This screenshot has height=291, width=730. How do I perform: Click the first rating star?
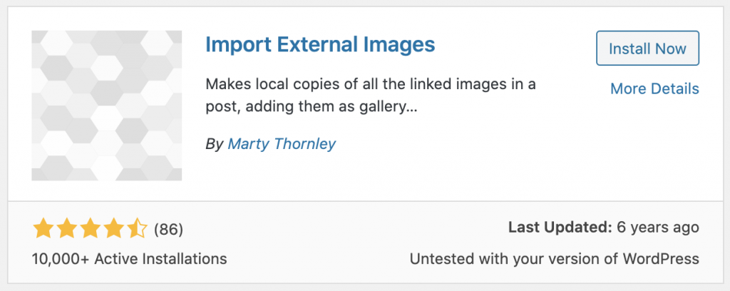[43, 229]
